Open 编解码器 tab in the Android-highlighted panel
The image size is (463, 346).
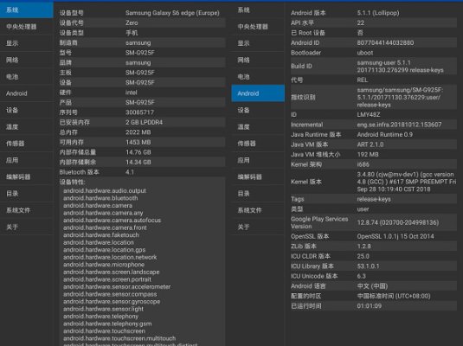258,176
